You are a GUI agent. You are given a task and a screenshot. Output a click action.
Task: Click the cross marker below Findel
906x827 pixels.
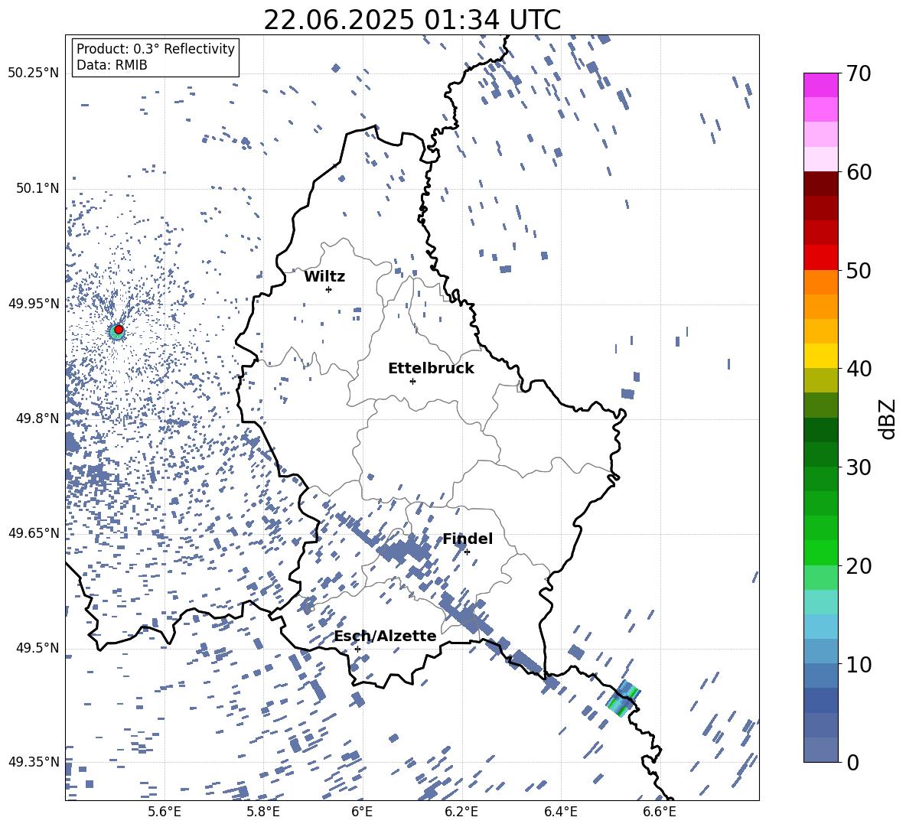(467, 552)
